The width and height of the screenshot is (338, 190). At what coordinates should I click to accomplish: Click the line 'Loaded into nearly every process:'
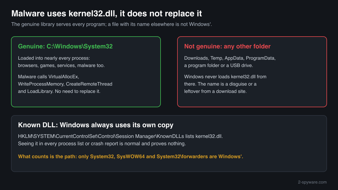click(x=54, y=58)
